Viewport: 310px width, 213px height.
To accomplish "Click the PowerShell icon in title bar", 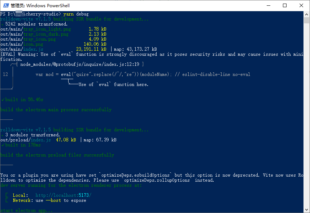I will pos(6,5).
